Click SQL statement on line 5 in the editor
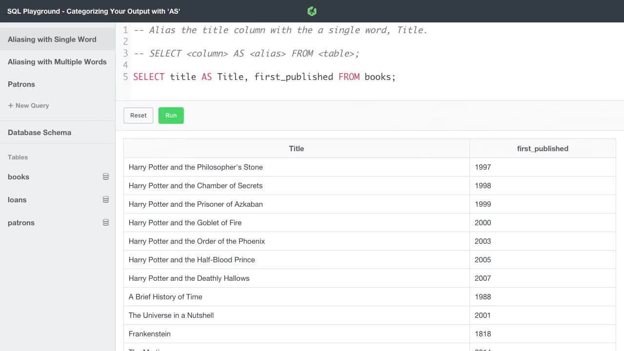624x351 pixels. click(264, 77)
